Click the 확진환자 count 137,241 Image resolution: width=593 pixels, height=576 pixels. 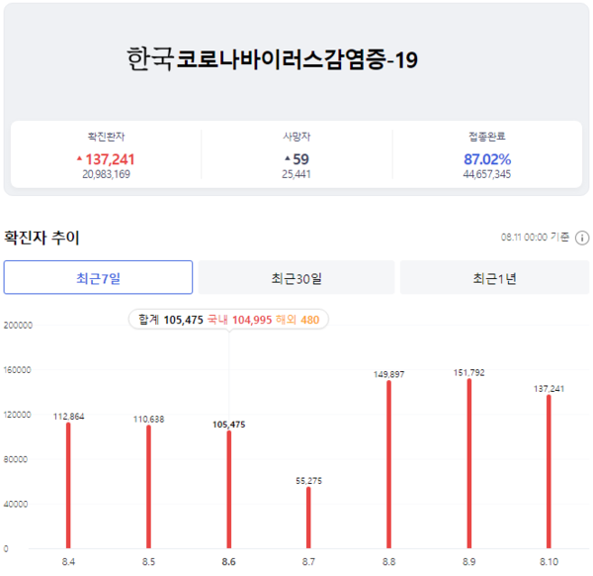point(110,159)
